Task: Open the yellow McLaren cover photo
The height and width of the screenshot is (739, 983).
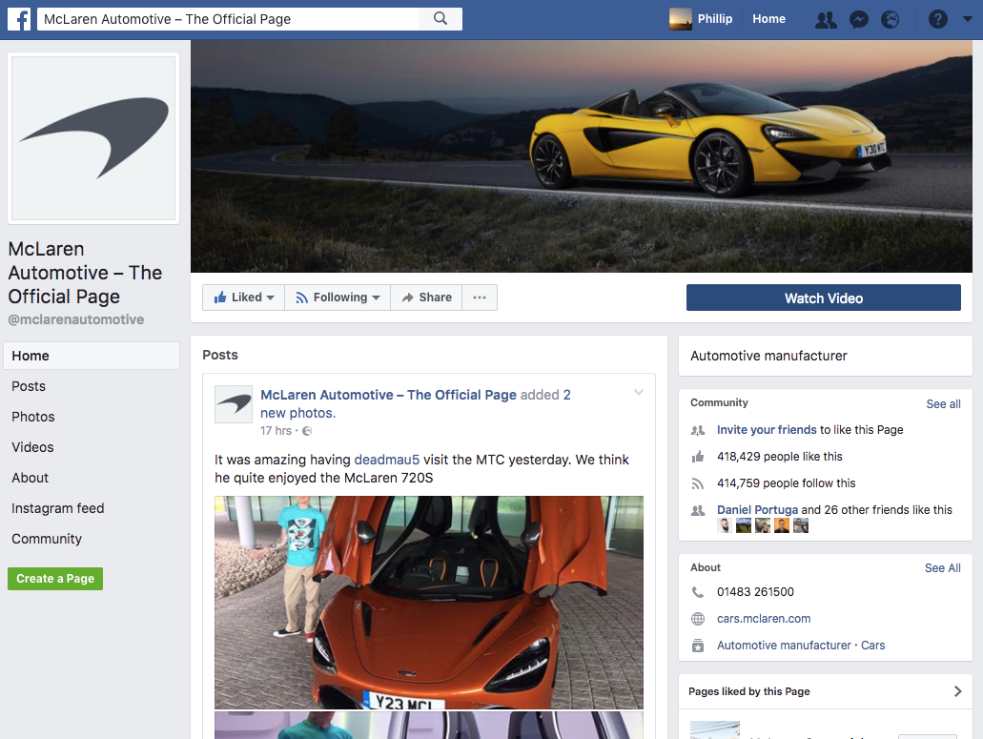Action: (582, 156)
